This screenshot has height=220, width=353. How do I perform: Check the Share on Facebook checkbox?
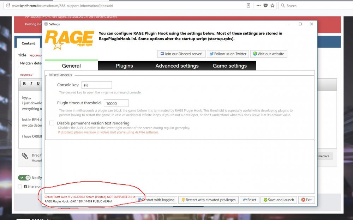(x=20, y=187)
